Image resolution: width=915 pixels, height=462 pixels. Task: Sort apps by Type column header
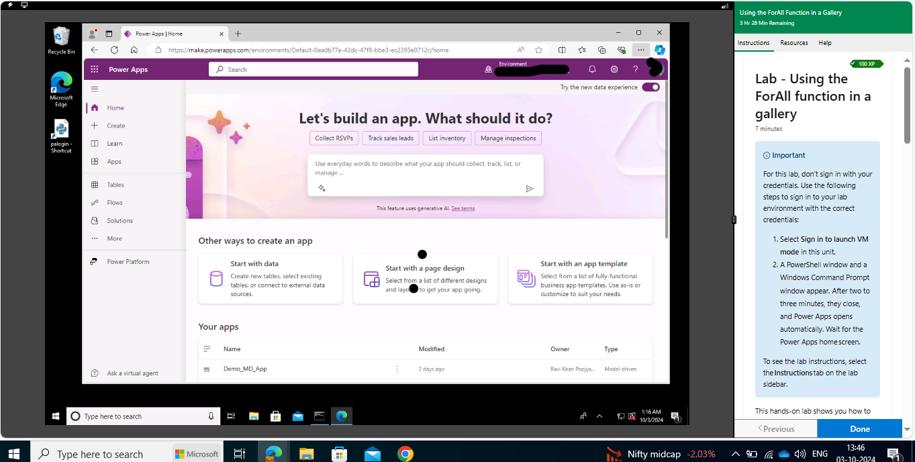[611, 349]
